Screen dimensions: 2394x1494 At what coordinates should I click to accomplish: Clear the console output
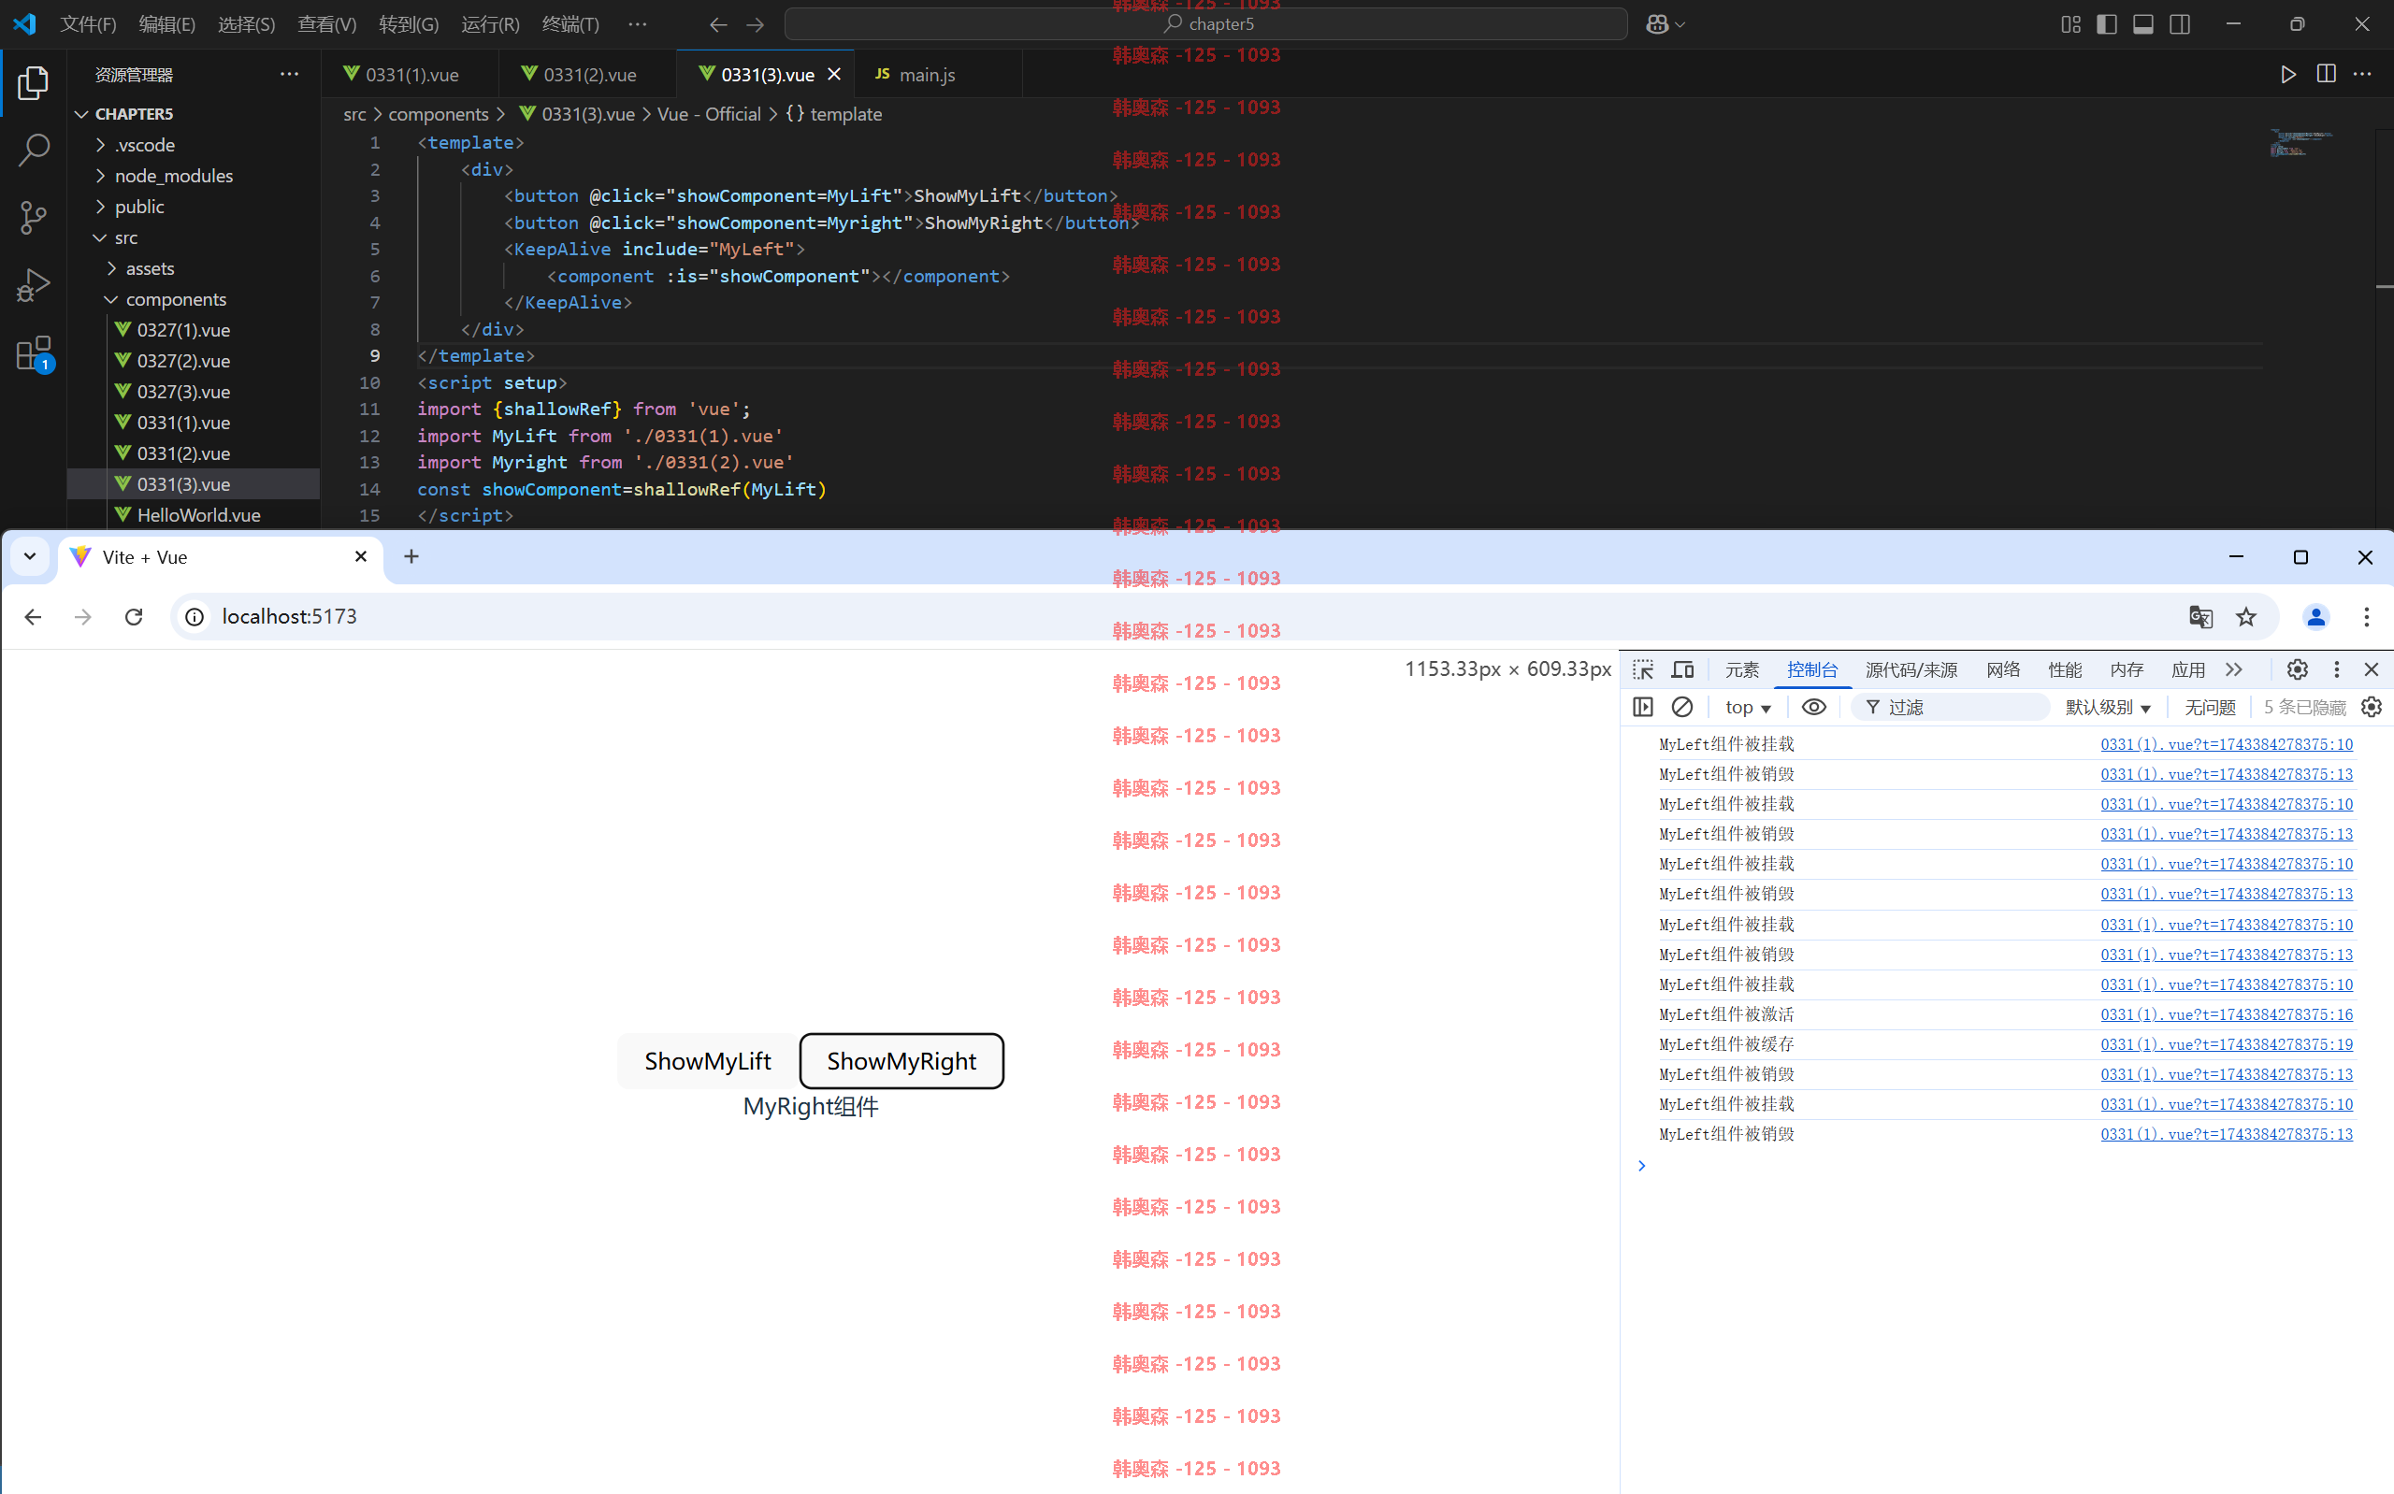1681,707
